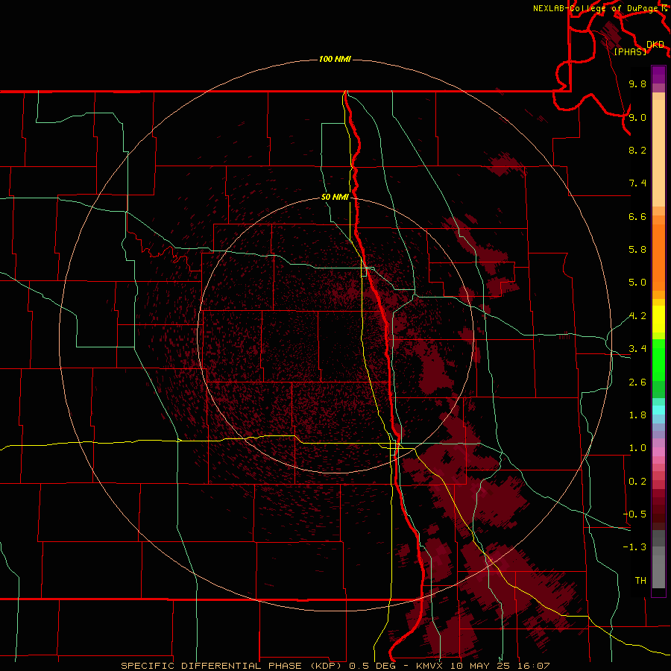Image resolution: width=671 pixels, height=671 pixels.
Task: Click the 5.8 scale value
Action: pyautogui.click(x=637, y=250)
